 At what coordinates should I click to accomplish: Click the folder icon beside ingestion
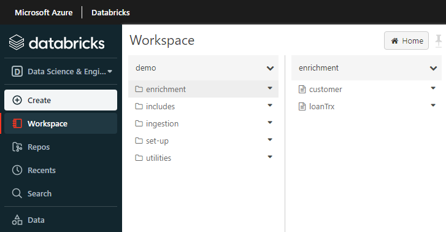click(139, 123)
